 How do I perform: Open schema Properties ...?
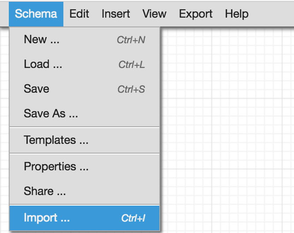[85, 167]
